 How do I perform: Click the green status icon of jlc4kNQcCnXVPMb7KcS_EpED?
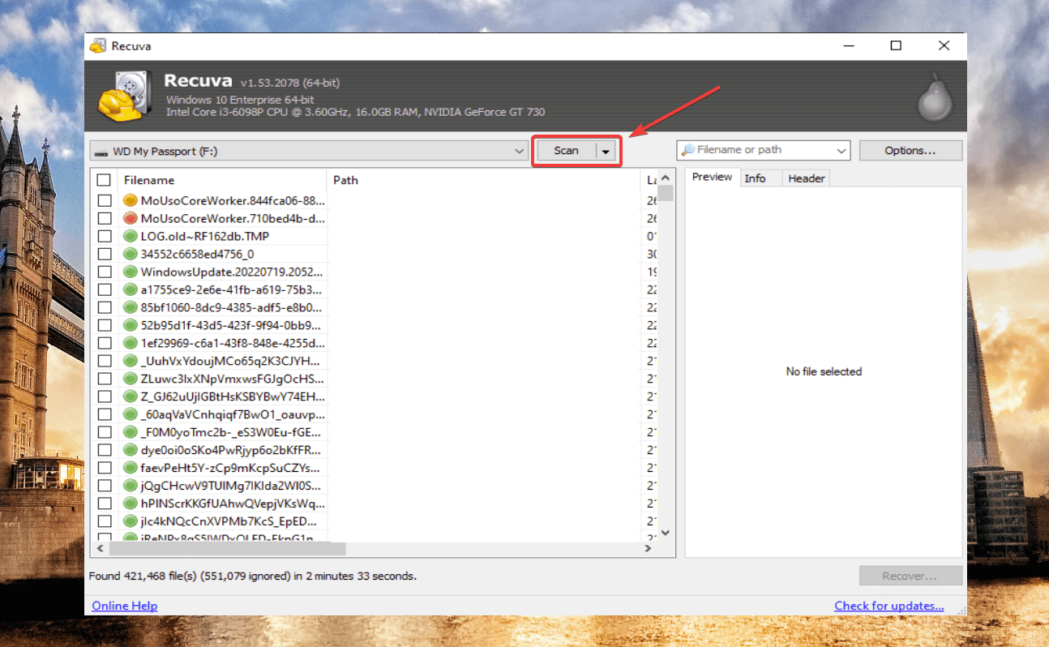[130, 521]
